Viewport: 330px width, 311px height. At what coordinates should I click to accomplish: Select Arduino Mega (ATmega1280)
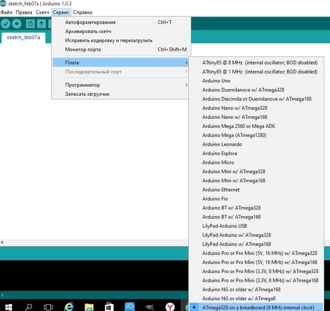[256, 135]
